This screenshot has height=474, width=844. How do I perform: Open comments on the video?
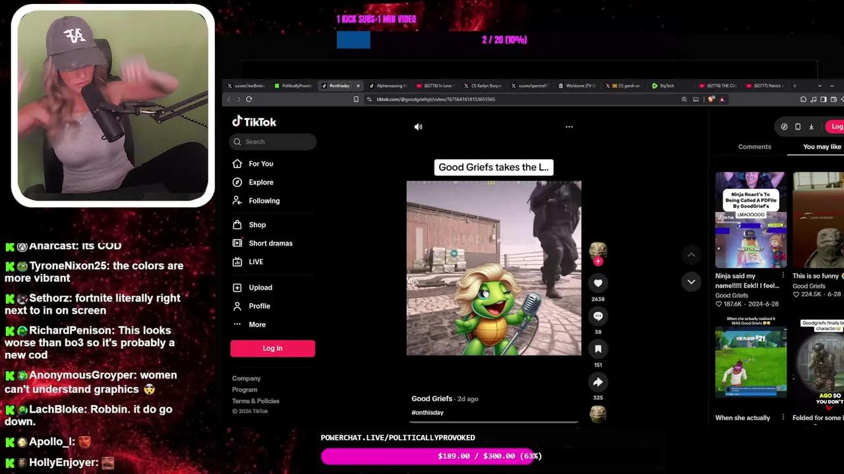(x=598, y=316)
